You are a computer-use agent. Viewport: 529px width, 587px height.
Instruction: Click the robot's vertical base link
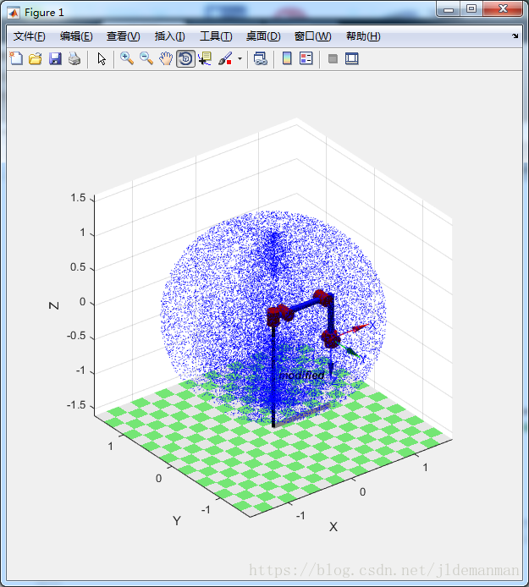(273, 376)
